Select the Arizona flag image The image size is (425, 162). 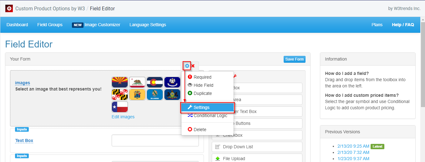pos(120,82)
